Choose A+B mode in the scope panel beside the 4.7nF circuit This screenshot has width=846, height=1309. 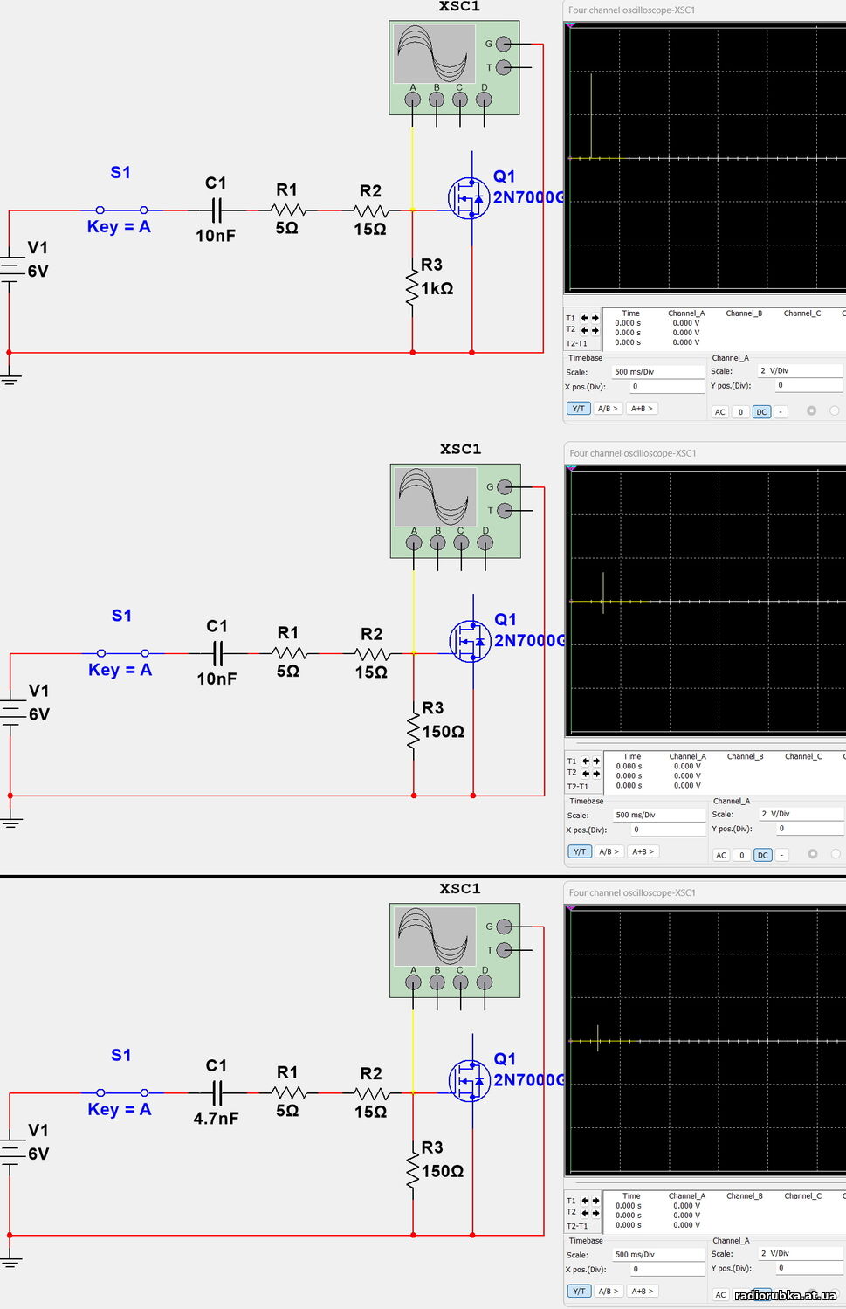click(643, 1292)
